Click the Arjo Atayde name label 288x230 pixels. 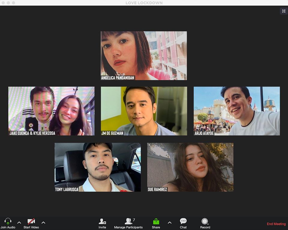pyautogui.click(x=204, y=133)
